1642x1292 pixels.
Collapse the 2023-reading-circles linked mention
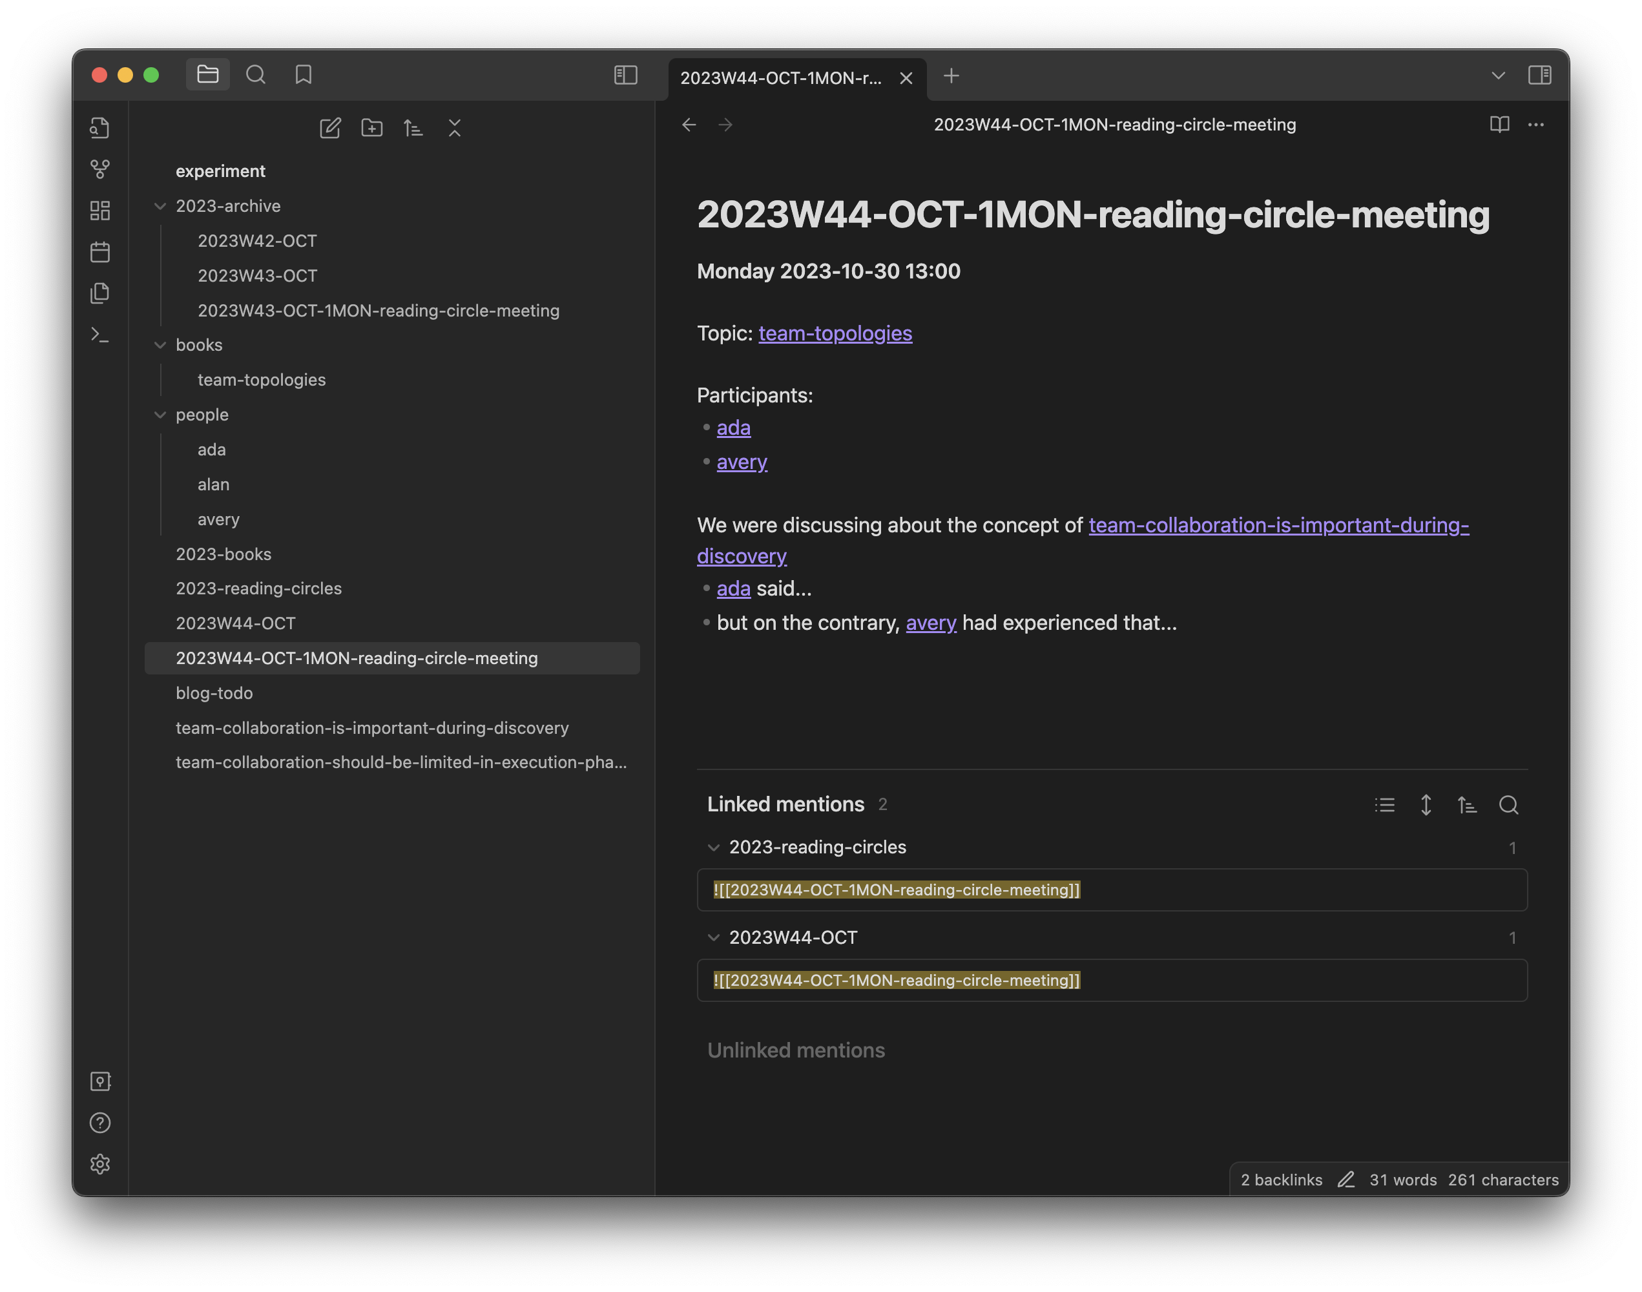(x=713, y=847)
